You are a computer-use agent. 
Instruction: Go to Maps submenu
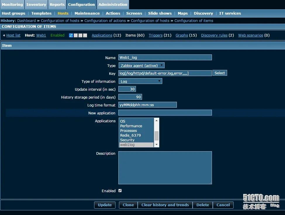[183, 13]
